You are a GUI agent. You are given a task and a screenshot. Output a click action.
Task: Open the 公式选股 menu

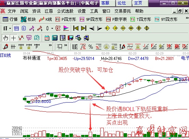pos(65,11)
